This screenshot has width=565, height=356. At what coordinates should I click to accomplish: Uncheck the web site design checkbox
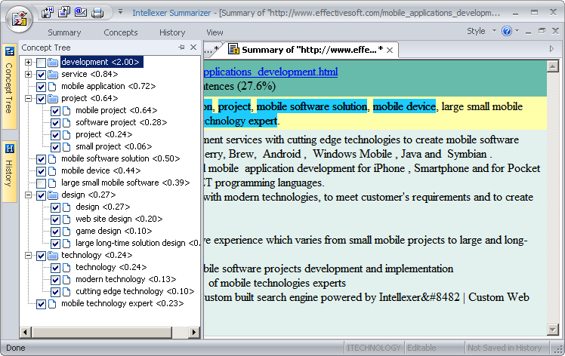pos(56,219)
